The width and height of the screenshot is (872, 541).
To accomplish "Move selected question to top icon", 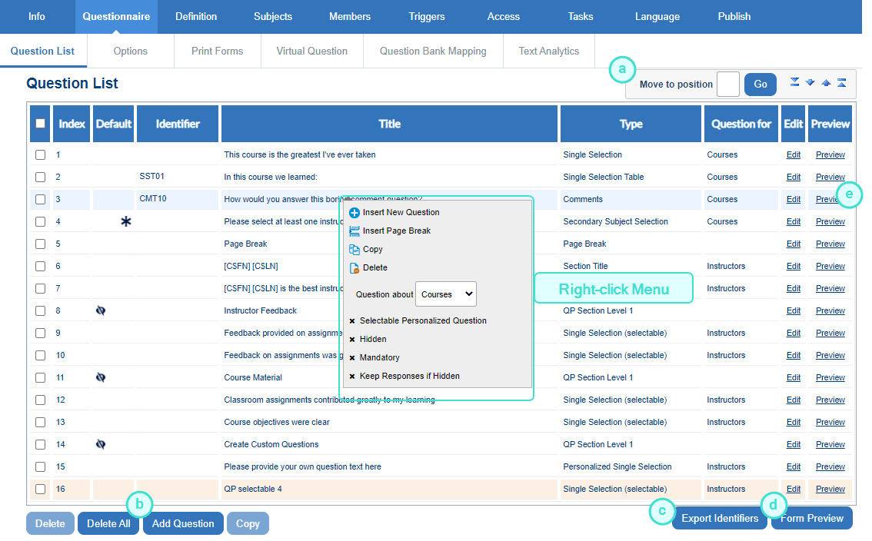I will click(842, 83).
